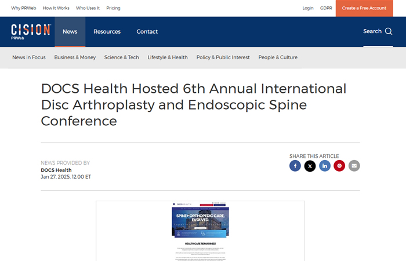This screenshot has width=406, height=261.
Task: Click the Search label in header
Action: (372, 31)
